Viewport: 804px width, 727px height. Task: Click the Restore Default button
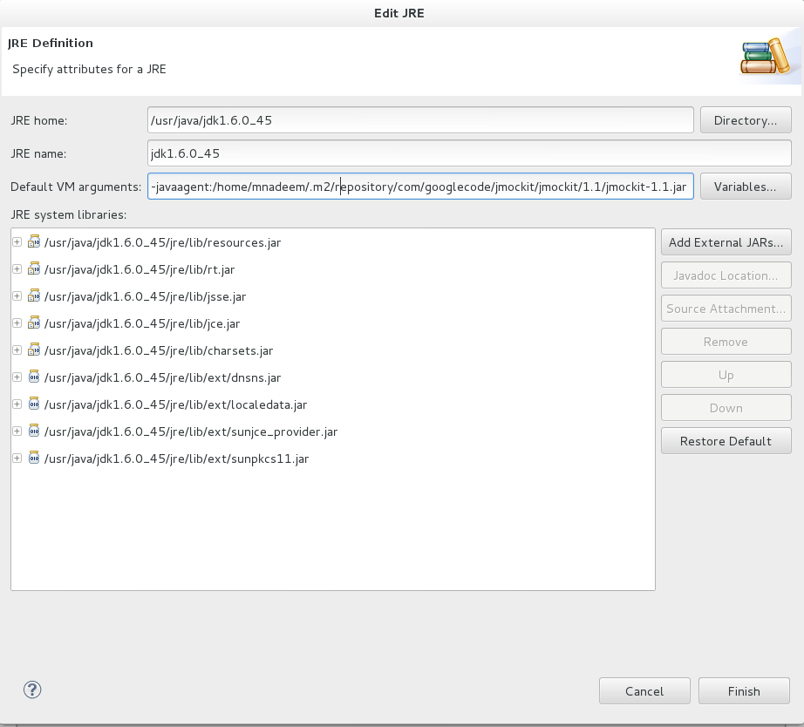726,441
